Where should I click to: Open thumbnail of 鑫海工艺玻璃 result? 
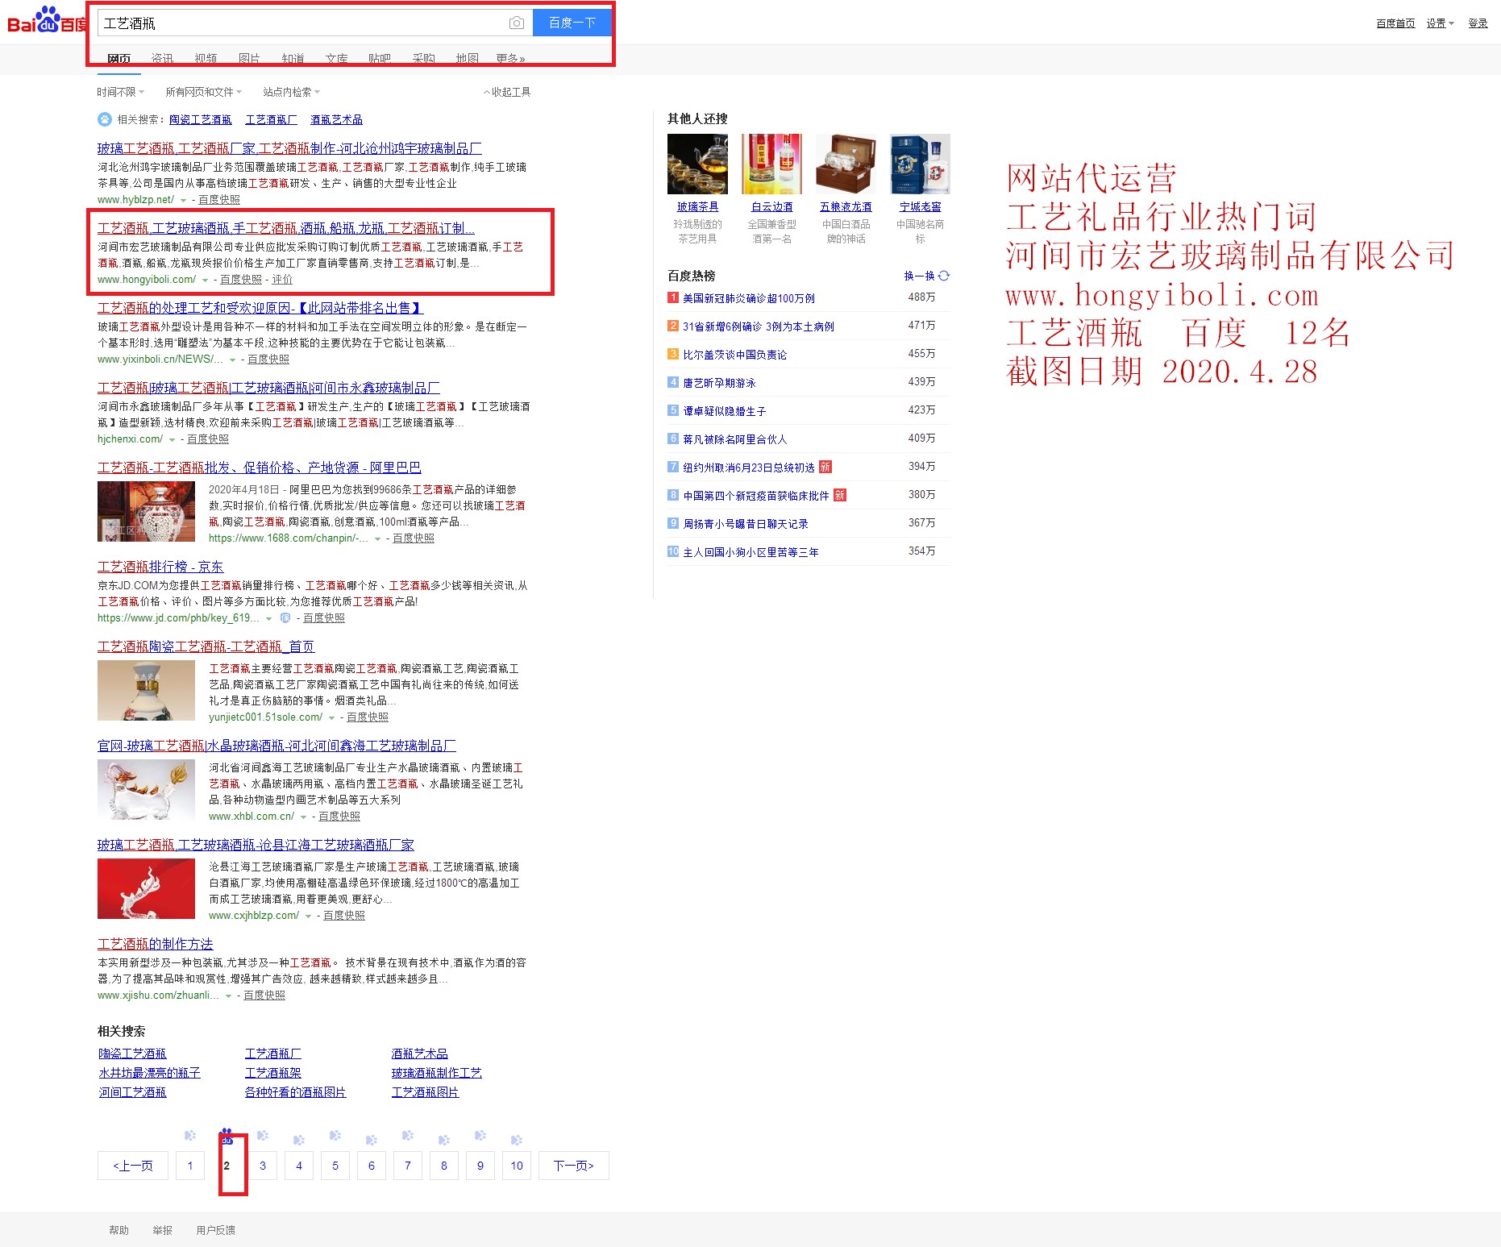pos(146,789)
